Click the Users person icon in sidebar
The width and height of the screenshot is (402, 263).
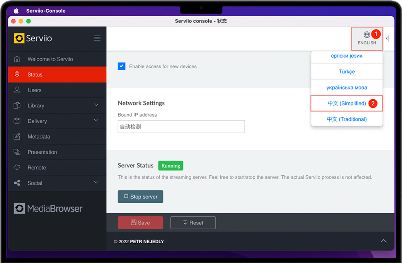tap(17, 90)
